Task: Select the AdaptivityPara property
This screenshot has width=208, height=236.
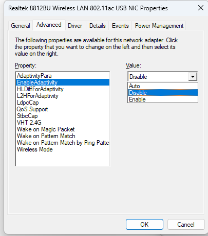Action: 63,76
